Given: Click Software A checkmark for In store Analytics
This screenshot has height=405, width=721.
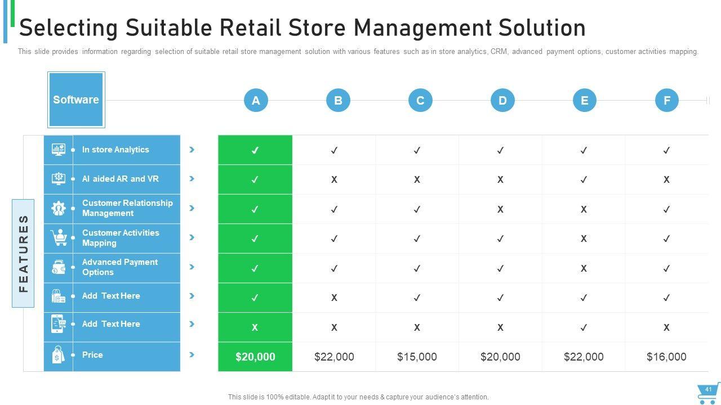Looking at the screenshot, I should click(x=255, y=150).
